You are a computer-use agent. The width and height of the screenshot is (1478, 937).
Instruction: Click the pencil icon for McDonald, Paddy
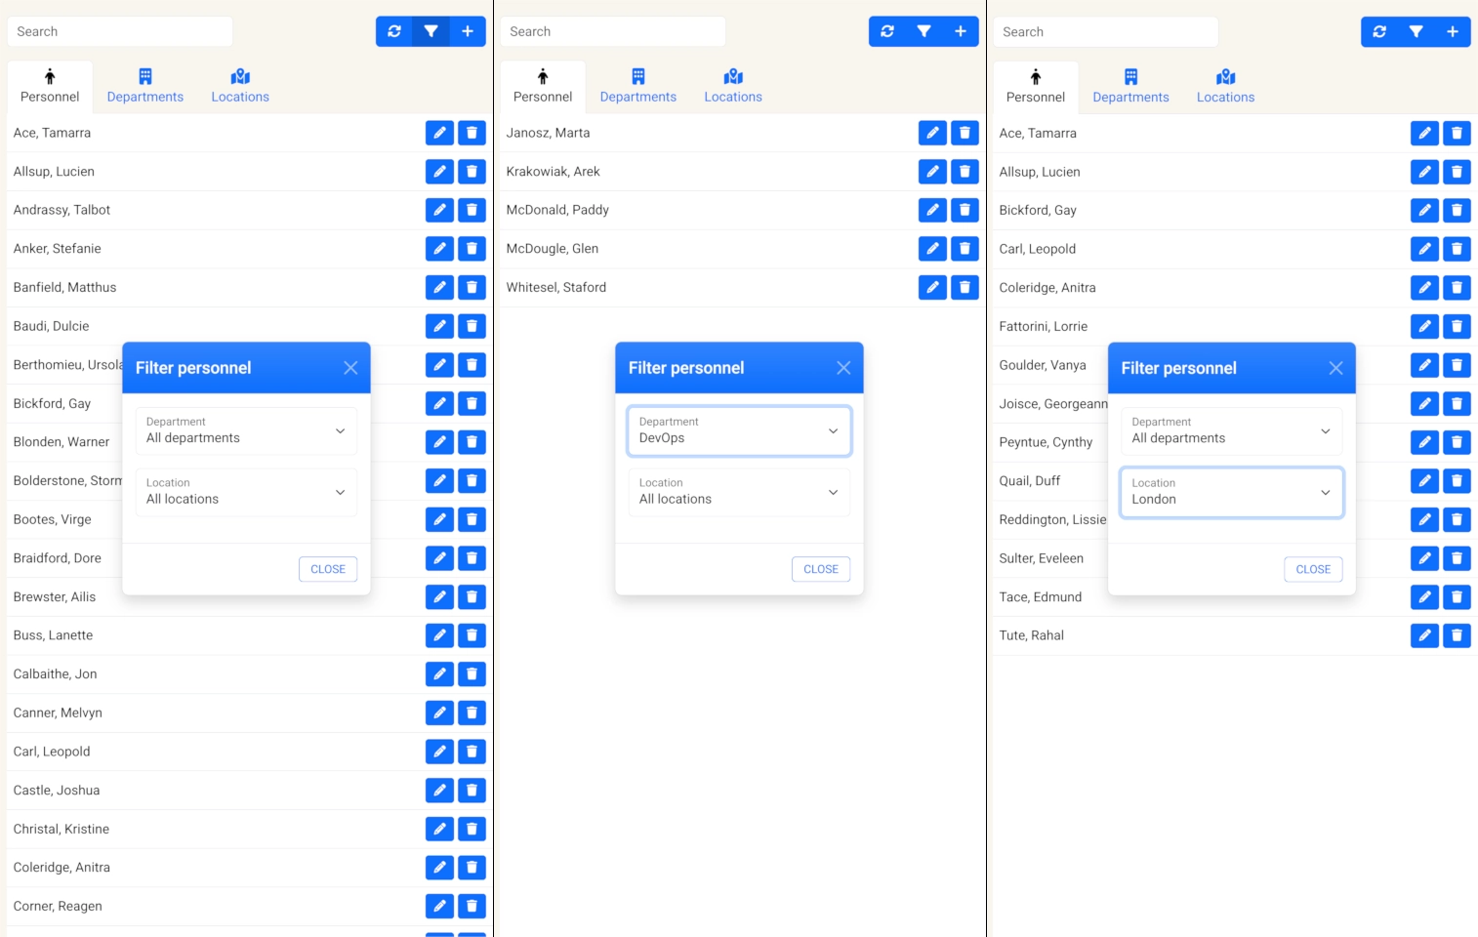tap(933, 210)
